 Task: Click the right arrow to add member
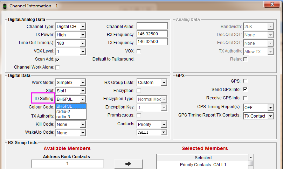128,163
